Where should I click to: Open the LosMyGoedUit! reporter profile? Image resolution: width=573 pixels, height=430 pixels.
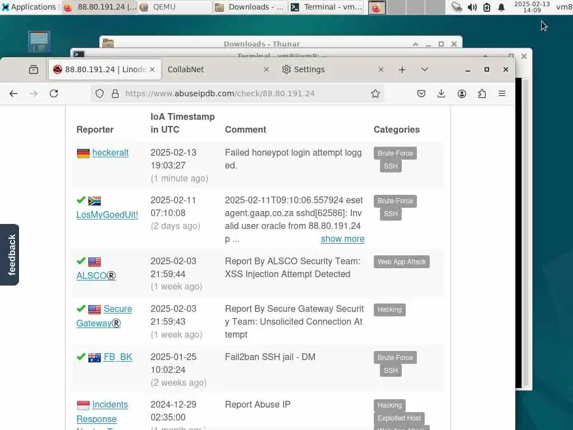coord(107,214)
